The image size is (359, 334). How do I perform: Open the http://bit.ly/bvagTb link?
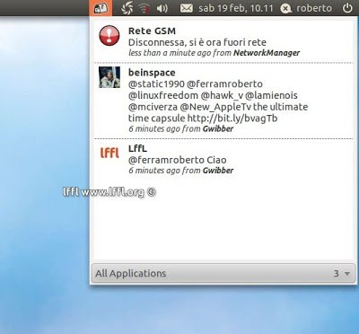(x=232, y=119)
